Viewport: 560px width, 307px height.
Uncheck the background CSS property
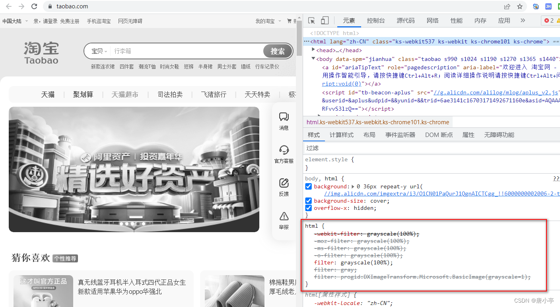308,186
